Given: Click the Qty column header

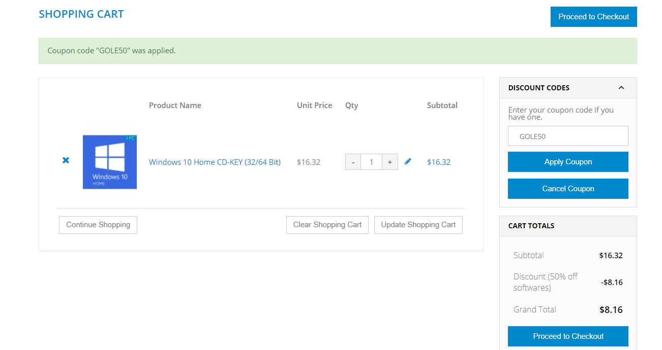Looking at the screenshot, I should tap(352, 106).
